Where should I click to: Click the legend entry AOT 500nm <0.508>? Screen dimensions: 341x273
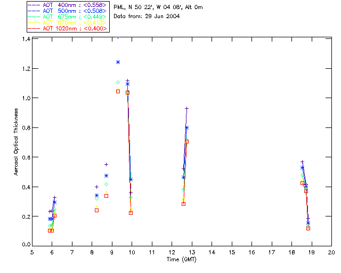point(68,11)
